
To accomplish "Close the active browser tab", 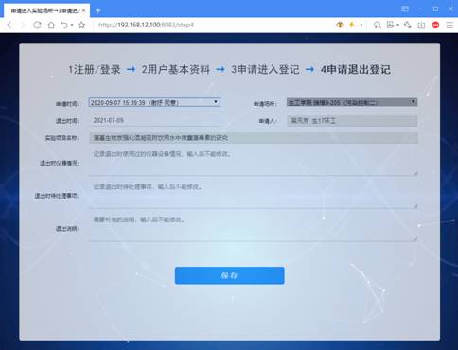I will (x=84, y=10).
